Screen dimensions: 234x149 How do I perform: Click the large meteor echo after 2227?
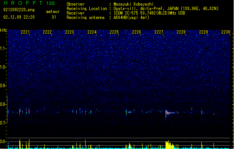(x=169, y=113)
